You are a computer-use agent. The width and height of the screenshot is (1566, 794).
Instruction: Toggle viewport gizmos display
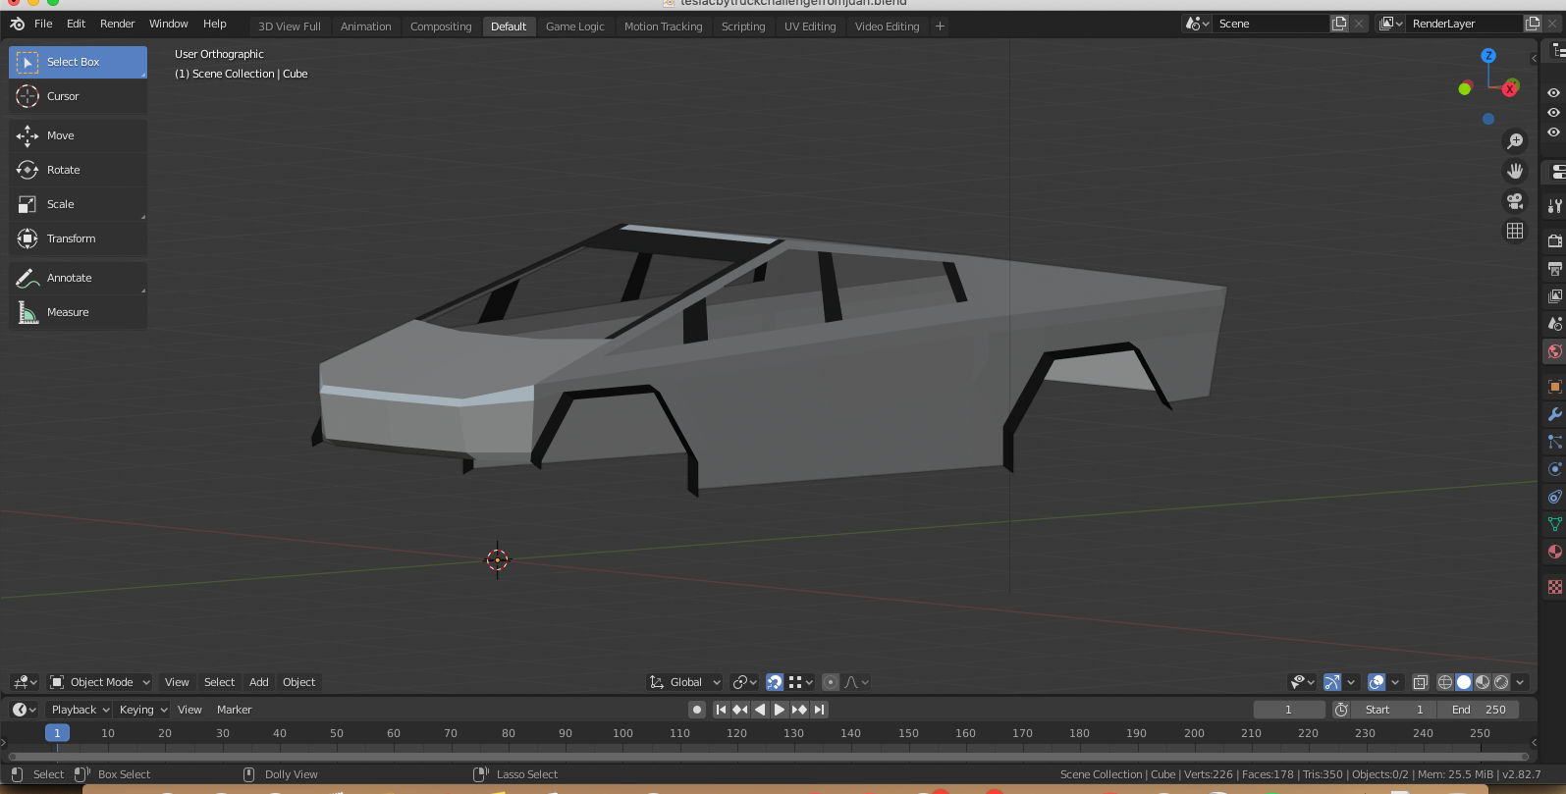1332,682
